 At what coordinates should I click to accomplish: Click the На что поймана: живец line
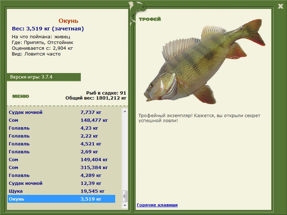coord(41,37)
